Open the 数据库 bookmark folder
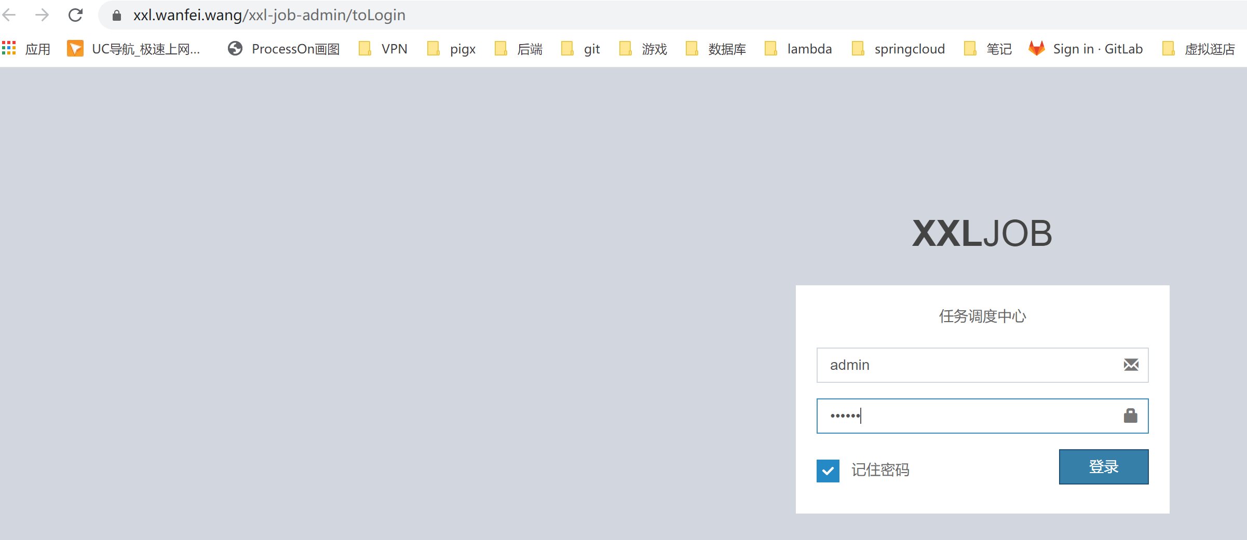The image size is (1247, 540). click(716, 49)
